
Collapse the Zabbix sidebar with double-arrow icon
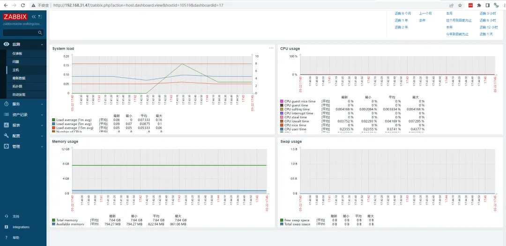pyautogui.click(x=34, y=17)
